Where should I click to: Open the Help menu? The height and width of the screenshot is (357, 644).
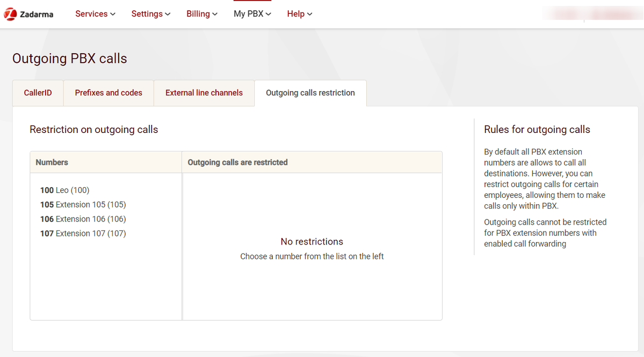coord(299,14)
